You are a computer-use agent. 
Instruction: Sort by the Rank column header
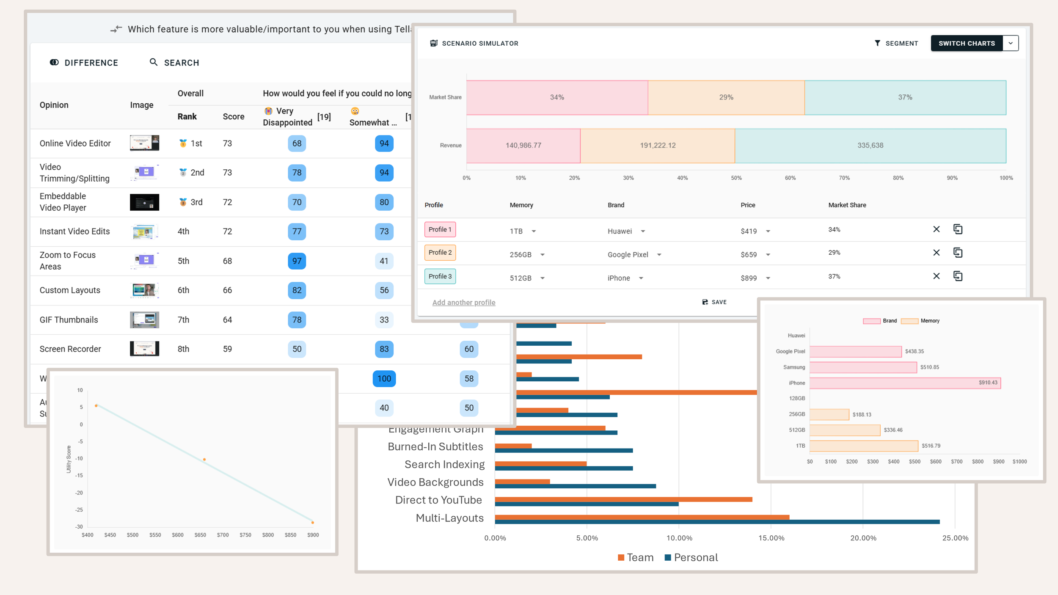(x=187, y=117)
